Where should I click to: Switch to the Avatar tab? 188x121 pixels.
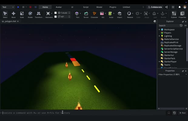pyautogui.click(x=59, y=7)
